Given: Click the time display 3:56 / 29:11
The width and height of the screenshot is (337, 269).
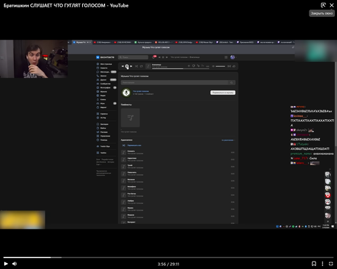Looking at the screenshot, I should pos(168,264).
